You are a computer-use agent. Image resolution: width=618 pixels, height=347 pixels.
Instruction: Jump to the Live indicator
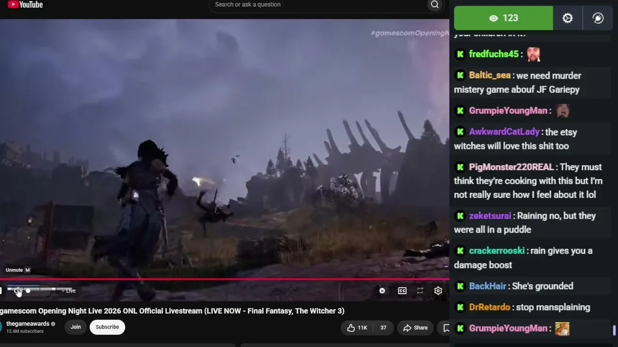click(x=70, y=291)
